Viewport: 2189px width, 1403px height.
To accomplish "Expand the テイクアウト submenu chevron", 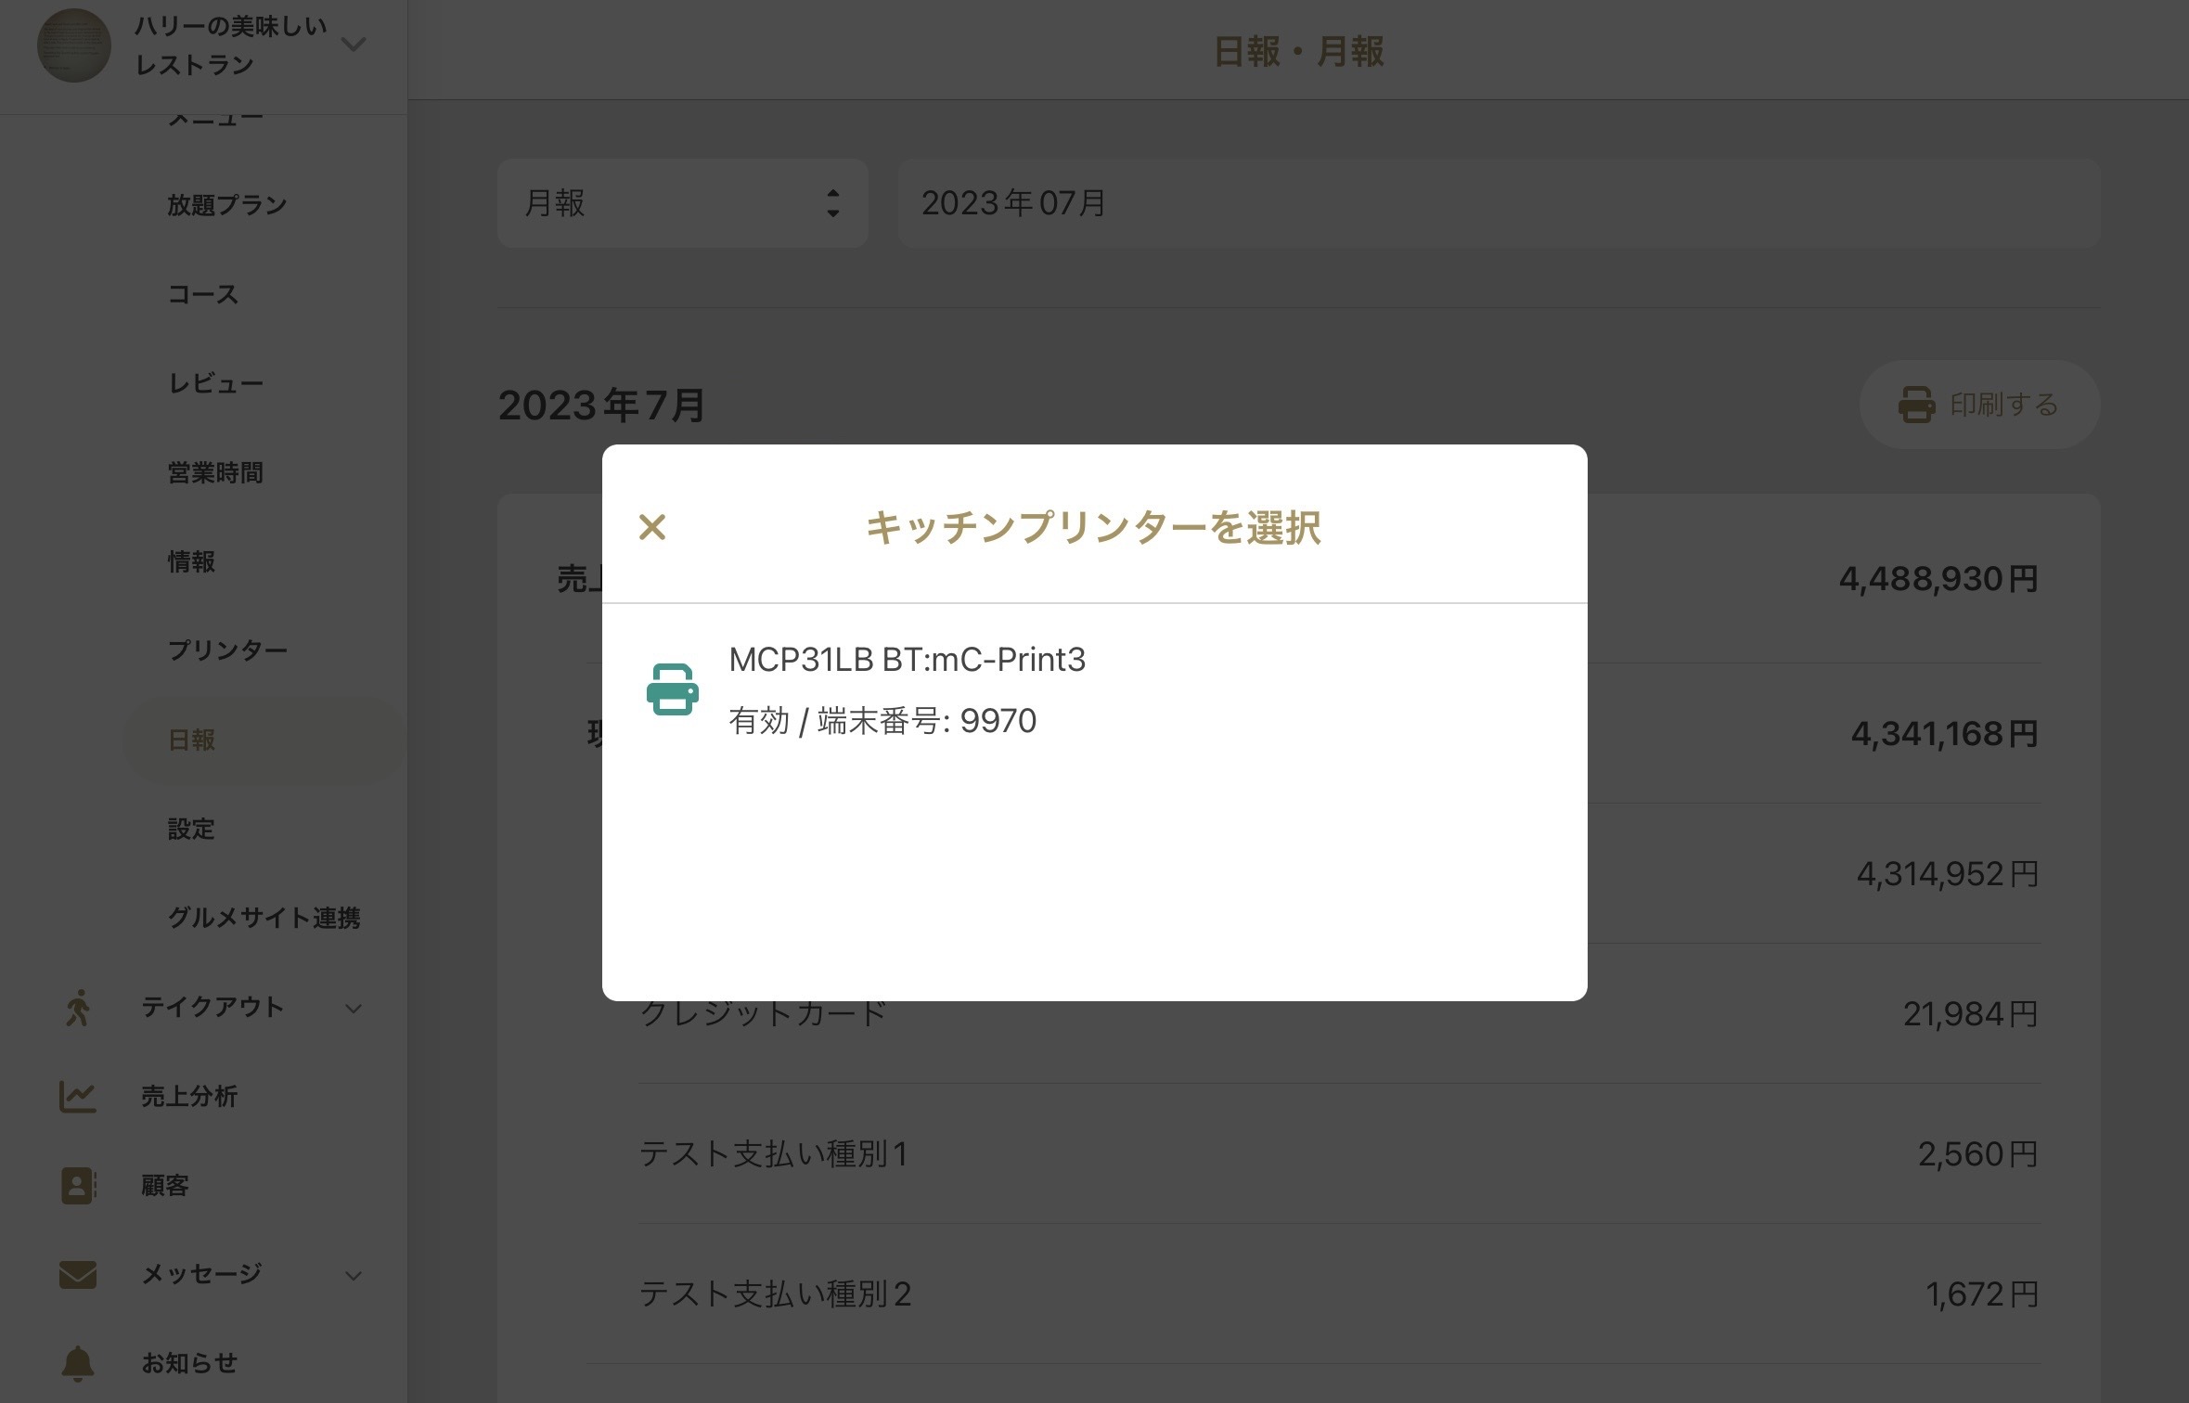I will (354, 1009).
